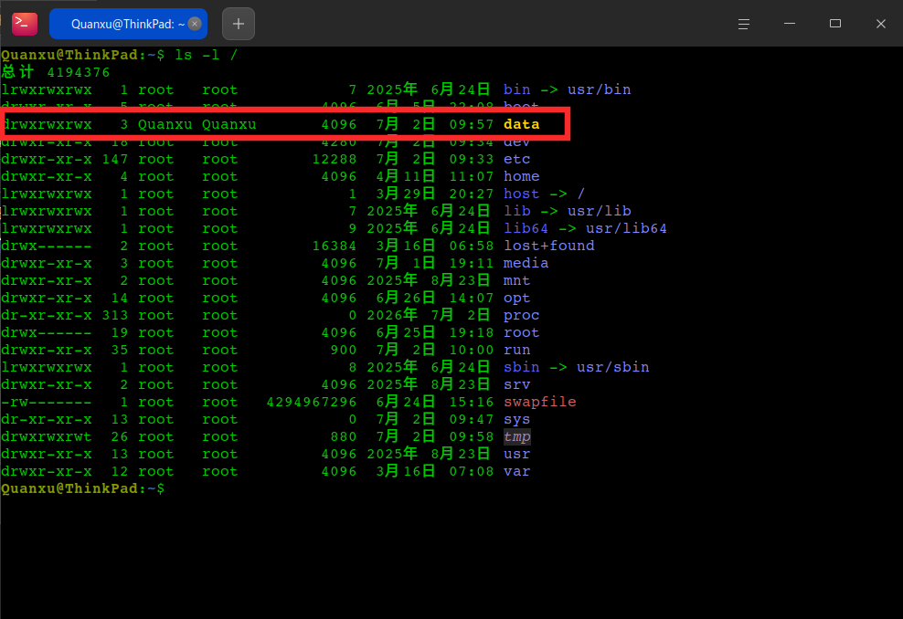Screen dimensions: 903x619
Task: Open a new terminal tab
Action: (239, 24)
